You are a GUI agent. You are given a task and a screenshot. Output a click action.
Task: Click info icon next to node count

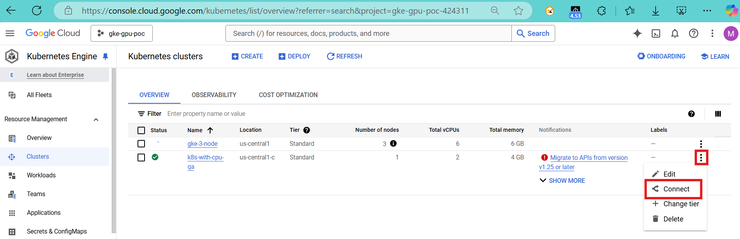coord(393,143)
